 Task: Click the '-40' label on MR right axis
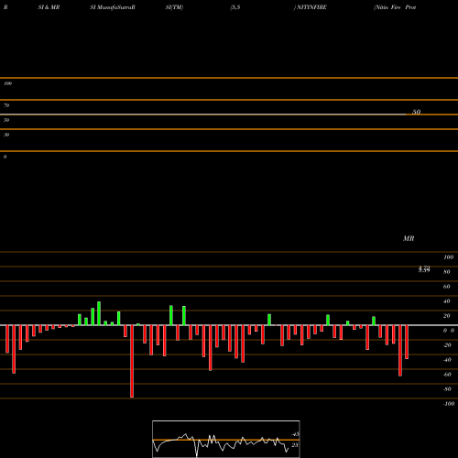[x=447, y=360]
